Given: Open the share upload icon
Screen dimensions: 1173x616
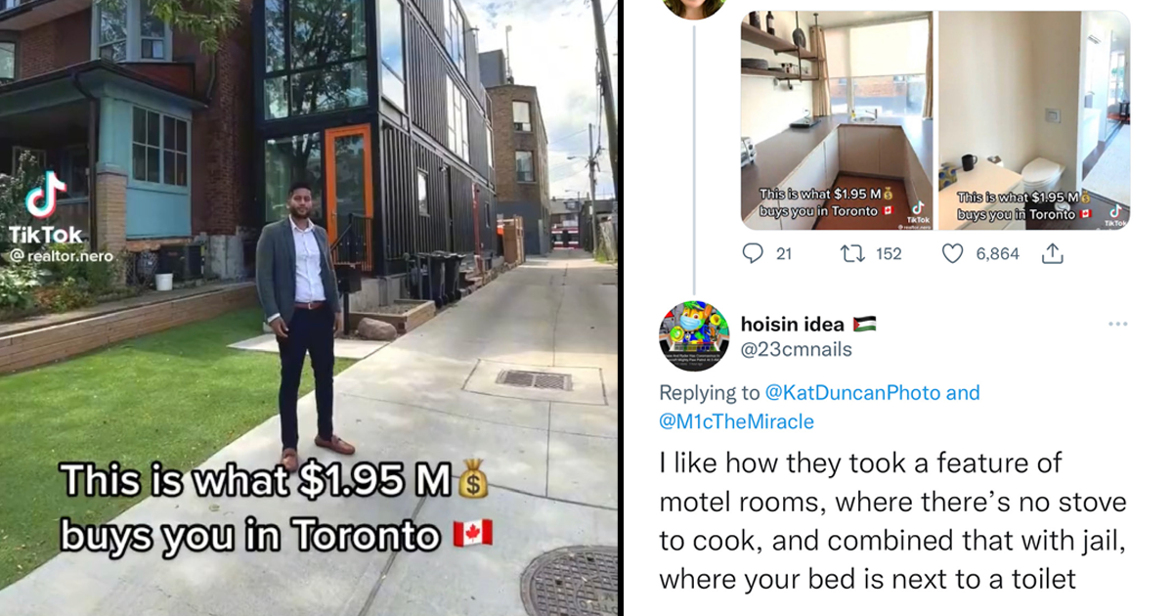Looking at the screenshot, I should tap(1052, 253).
